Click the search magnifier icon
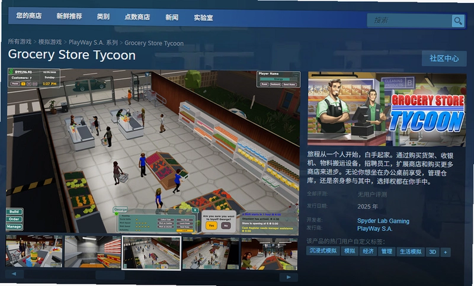 click(458, 21)
